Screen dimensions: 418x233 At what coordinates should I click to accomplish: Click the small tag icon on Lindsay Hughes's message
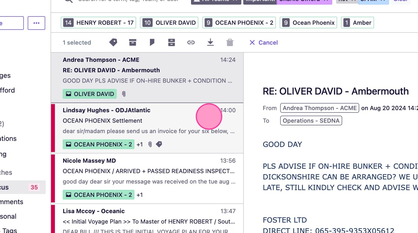[x=159, y=144]
